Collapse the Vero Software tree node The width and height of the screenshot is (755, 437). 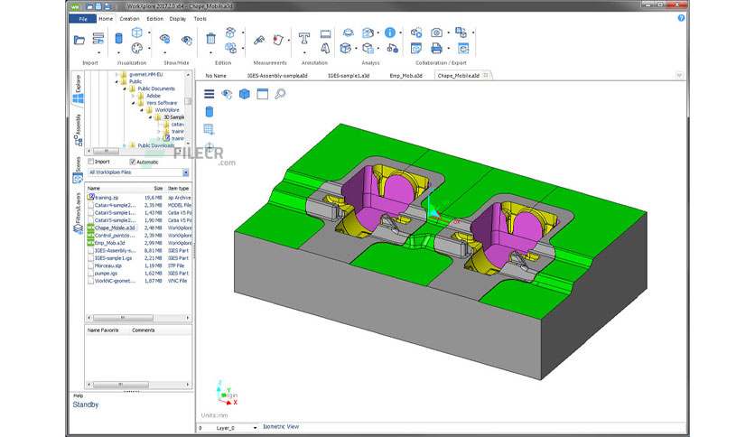click(x=134, y=103)
